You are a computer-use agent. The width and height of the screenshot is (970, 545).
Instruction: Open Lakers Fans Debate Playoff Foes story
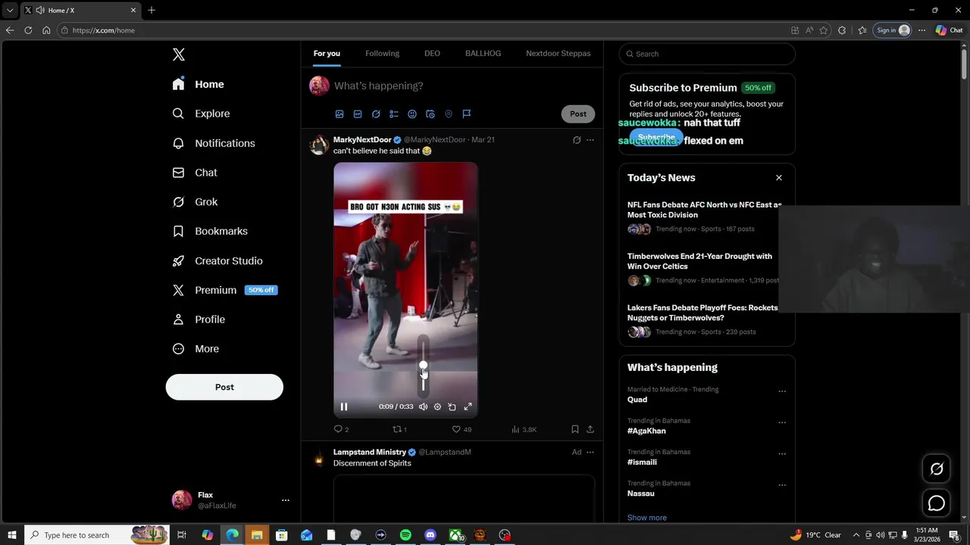[x=702, y=313]
